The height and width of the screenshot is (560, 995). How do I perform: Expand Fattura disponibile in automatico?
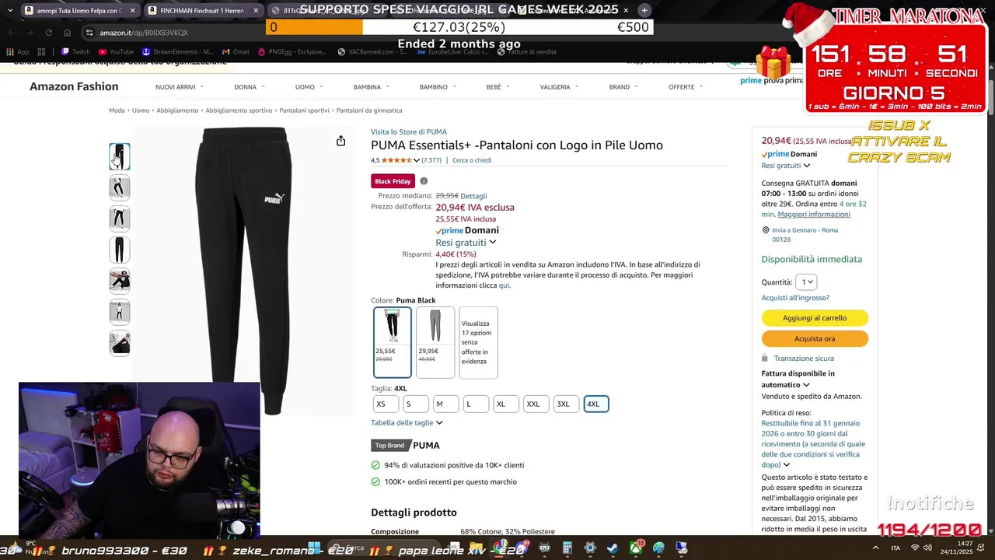(x=798, y=379)
